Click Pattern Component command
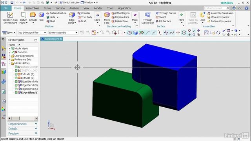 (x=219, y=21)
